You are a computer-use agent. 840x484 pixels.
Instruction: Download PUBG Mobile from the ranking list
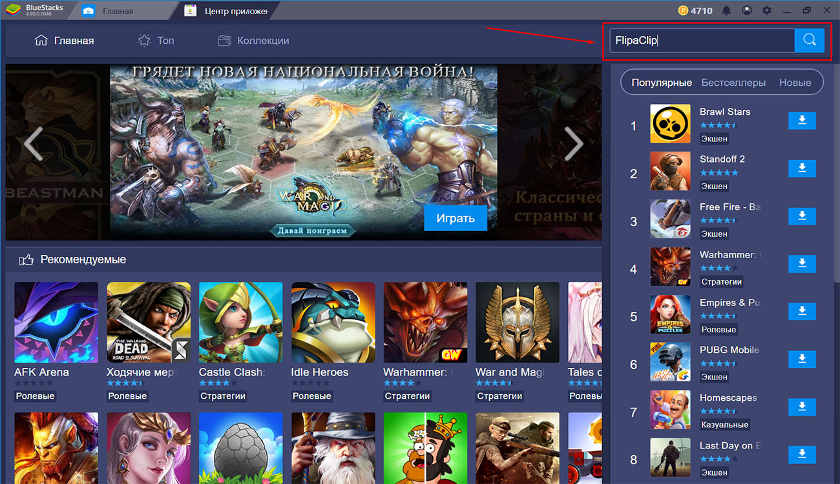[x=802, y=359]
